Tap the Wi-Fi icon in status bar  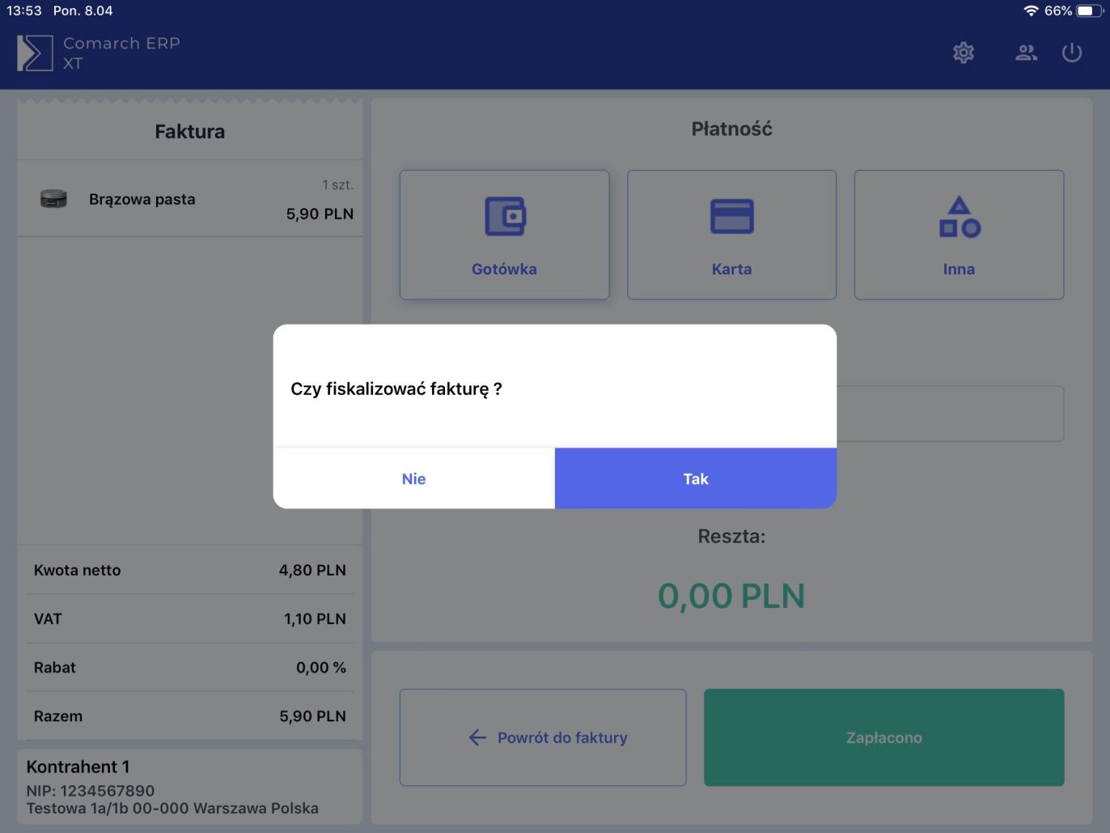pos(1031,11)
